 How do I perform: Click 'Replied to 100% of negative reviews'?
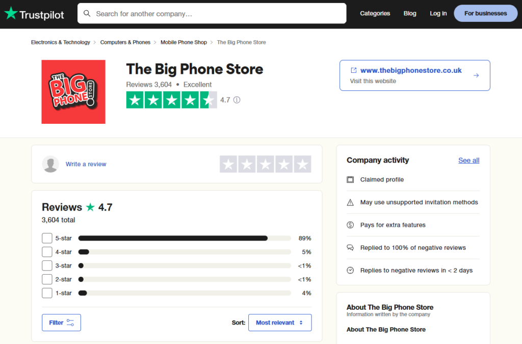(x=413, y=248)
